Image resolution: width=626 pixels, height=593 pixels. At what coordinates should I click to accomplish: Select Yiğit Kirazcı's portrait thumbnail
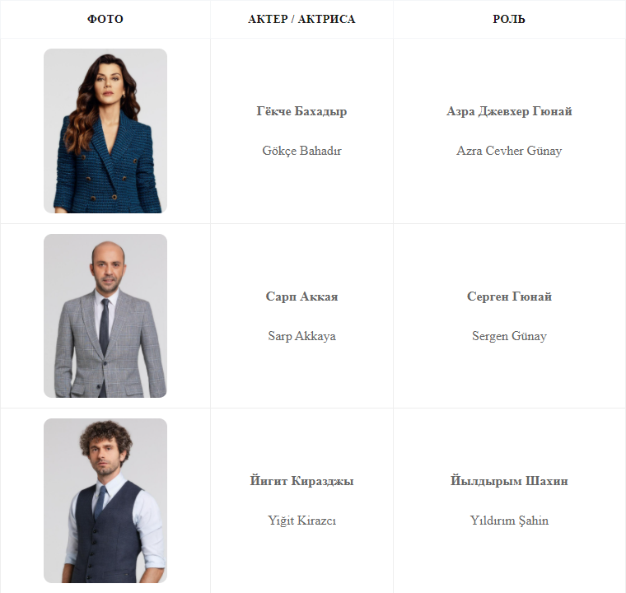point(105,501)
